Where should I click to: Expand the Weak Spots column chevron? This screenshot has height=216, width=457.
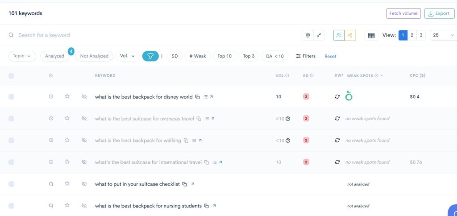click(x=382, y=75)
